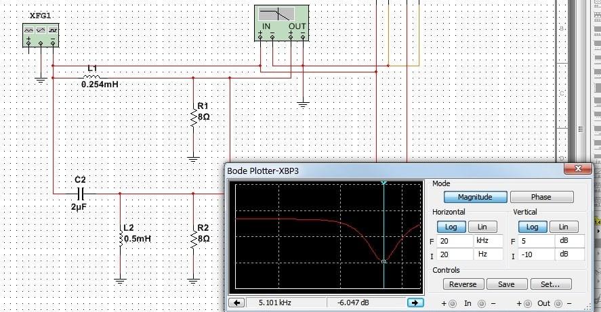This screenshot has height=312, width=601.
Task: Click the XFG1 reference label
Action: [40, 16]
